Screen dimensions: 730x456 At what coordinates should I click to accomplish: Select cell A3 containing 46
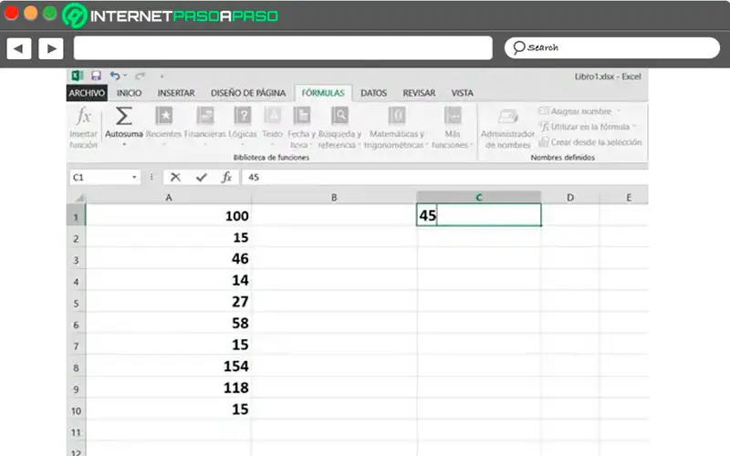(x=169, y=258)
